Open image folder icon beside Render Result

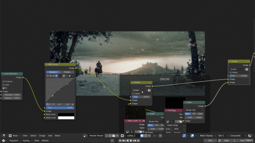[x=114, y=135]
